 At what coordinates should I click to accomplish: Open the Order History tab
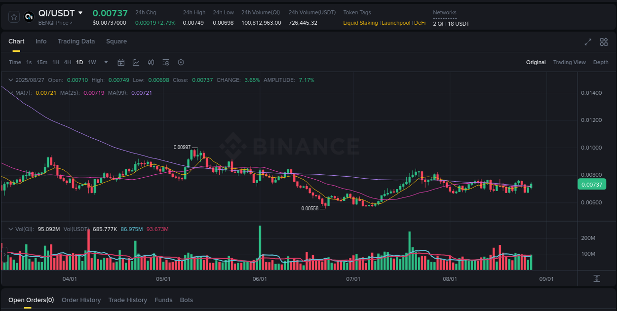(x=81, y=300)
